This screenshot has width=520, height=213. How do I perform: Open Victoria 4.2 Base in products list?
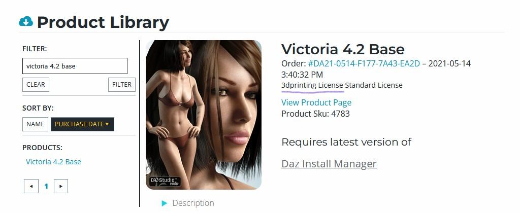(x=53, y=162)
